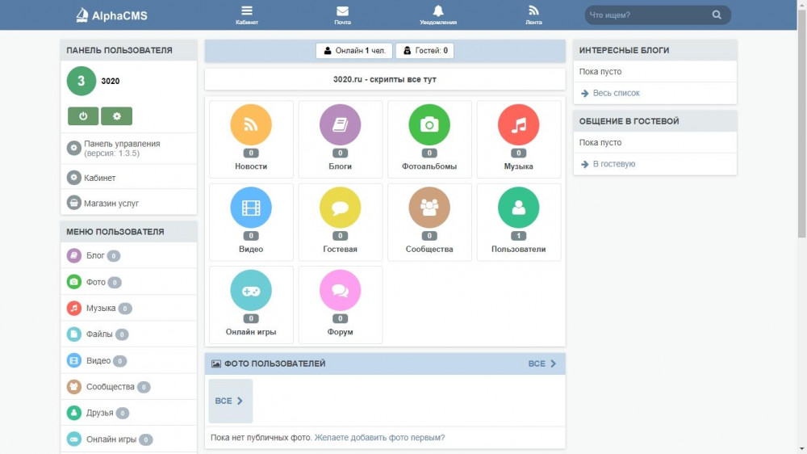
Task: Open Онлайн игры gamepad icon tile
Action: [x=251, y=305]
